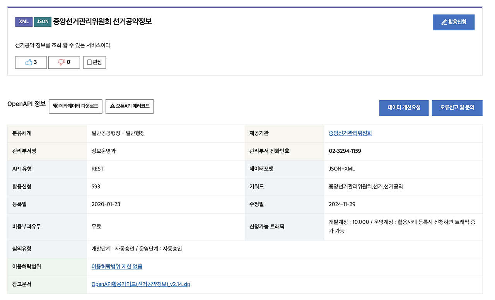Select the XML format badge
Screen dimensions: 495x300
(x=24, y=22)
